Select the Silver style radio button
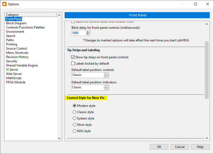 (x=75, y=125)
